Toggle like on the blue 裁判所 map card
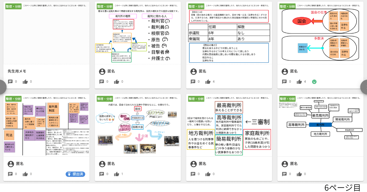The width and height of the screenshot is (367, 192). (299, 174)
